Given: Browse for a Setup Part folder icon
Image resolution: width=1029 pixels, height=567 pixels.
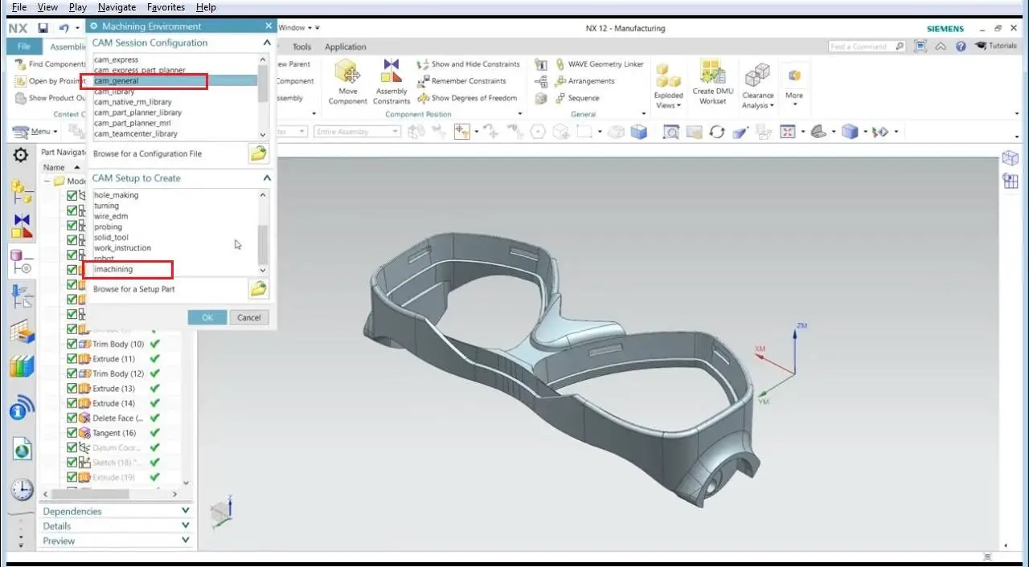Looking at the screenshot, I should pyautogui.click(x=258, y=289).
